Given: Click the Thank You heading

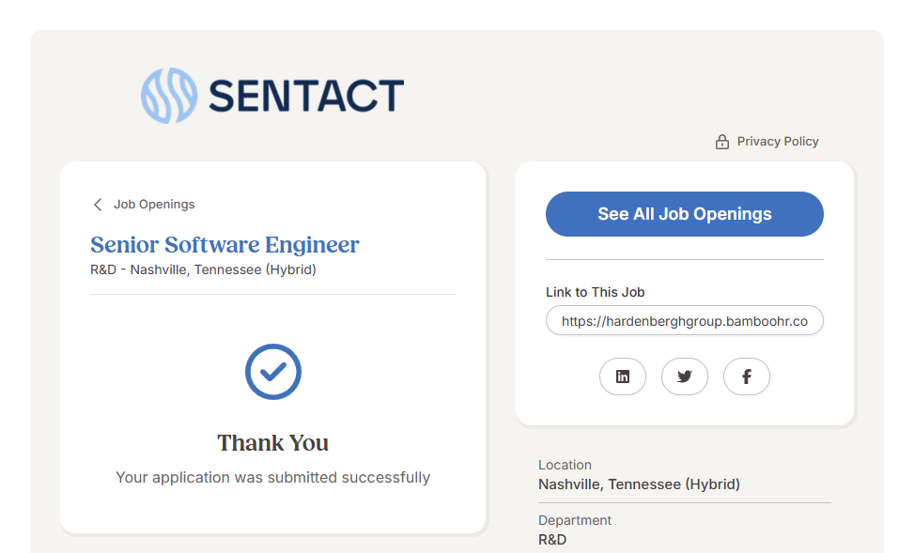Looking at the screenshot, I should (272, 443).
